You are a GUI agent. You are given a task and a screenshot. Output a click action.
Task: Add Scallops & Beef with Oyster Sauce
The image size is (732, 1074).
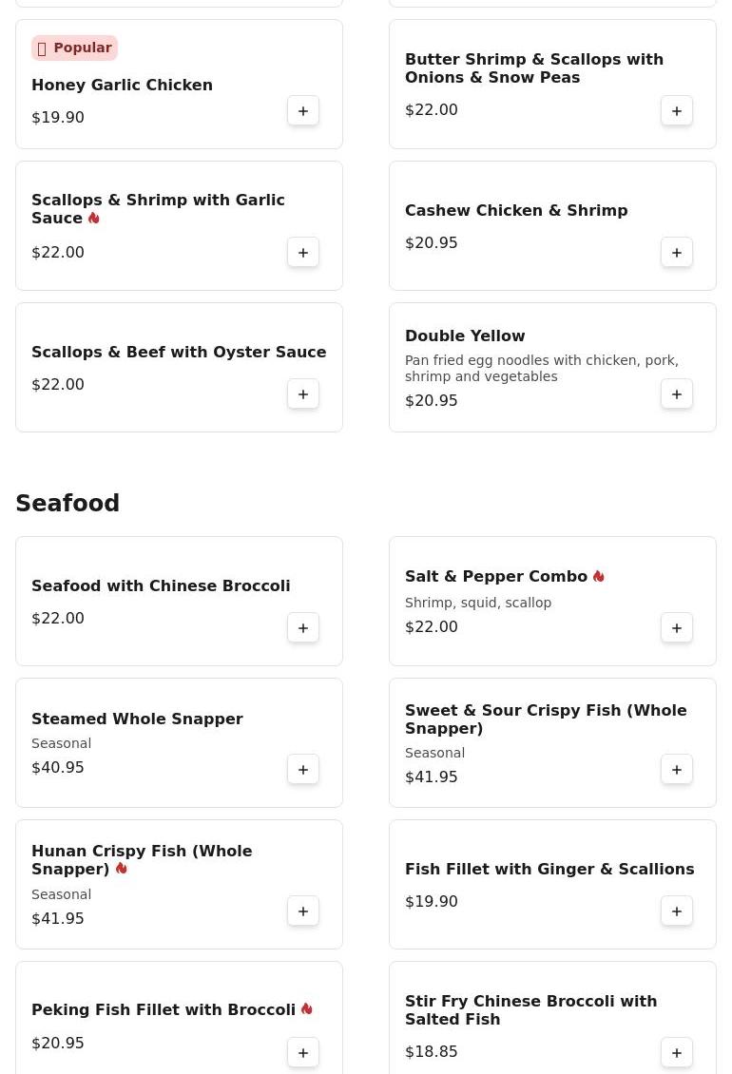303,394
